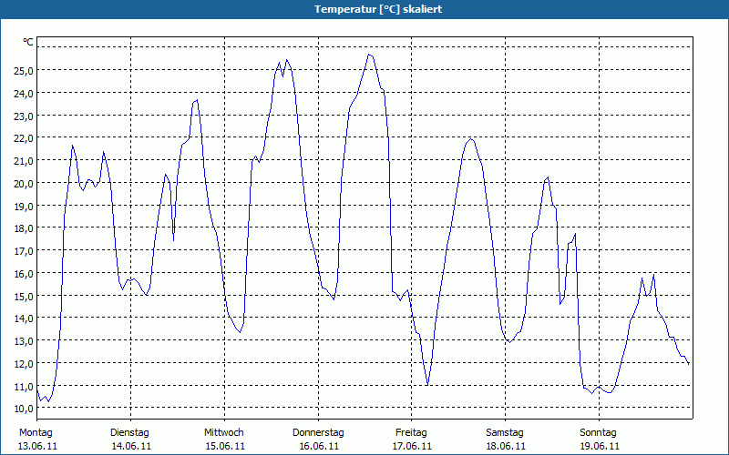Click the 24,0 temperature axis label
729x455 pixels.
pos(22,94)
